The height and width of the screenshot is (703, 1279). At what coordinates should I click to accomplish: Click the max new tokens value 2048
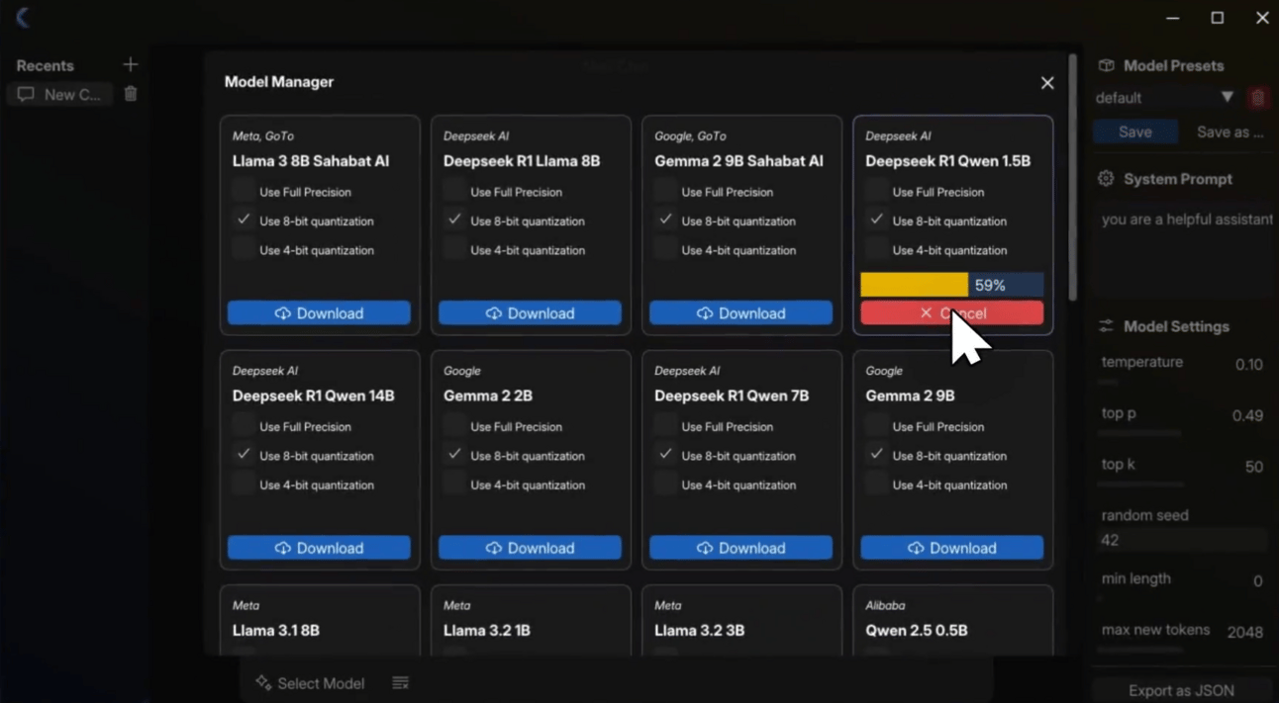point(1244,632)
